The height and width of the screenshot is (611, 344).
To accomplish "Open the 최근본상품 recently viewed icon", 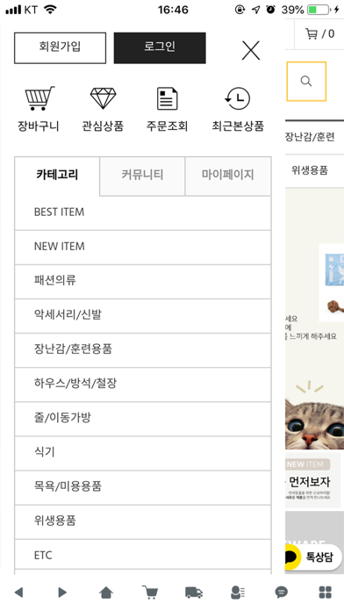I will pos(238,98).
